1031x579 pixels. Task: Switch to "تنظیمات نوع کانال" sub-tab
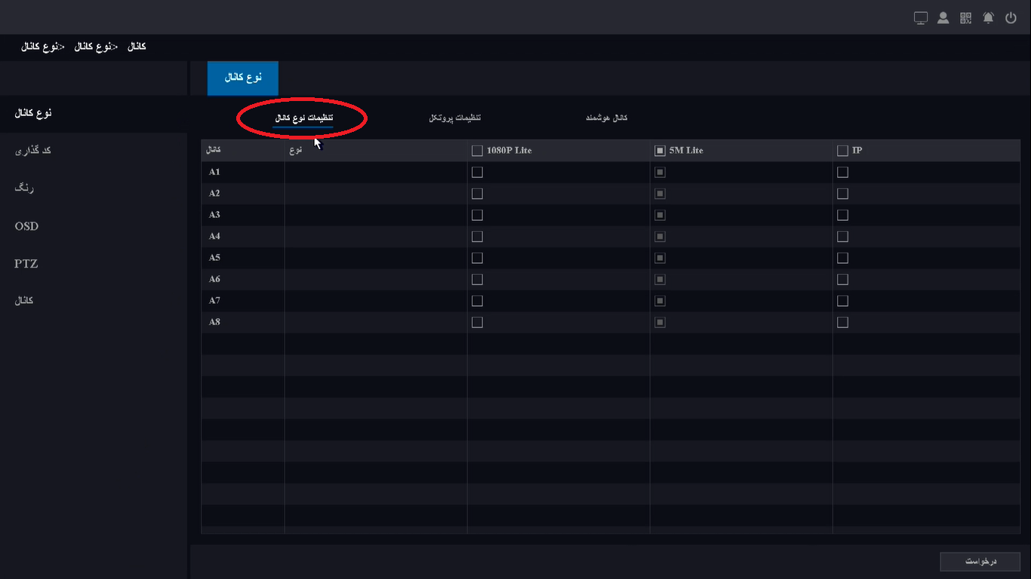point(303,118)
